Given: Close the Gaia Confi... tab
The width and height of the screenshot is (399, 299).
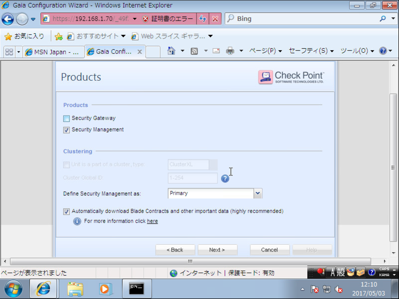Looking at the screenshot, I should tap(140, 52).
